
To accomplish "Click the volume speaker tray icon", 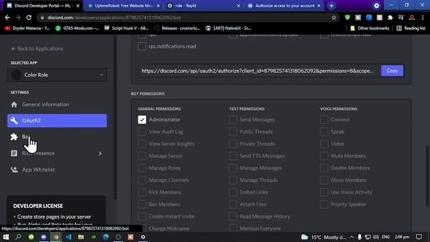I will pos(376,237).
